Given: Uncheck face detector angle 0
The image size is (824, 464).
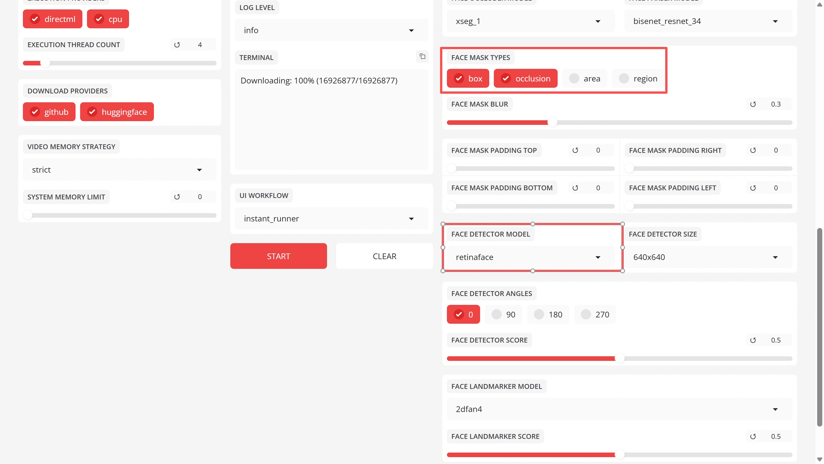Looking at the screenshot, I should 463,314.
